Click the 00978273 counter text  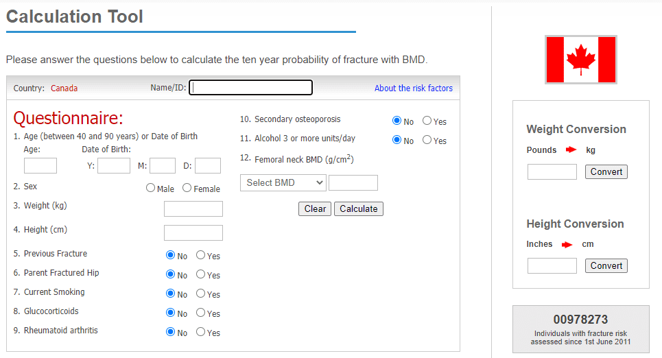580,320
